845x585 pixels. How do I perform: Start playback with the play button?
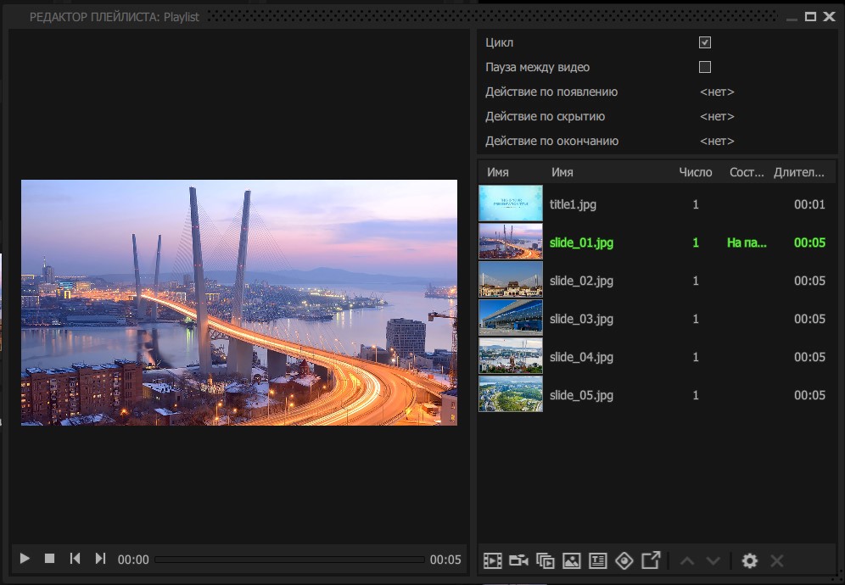[25, 559]
